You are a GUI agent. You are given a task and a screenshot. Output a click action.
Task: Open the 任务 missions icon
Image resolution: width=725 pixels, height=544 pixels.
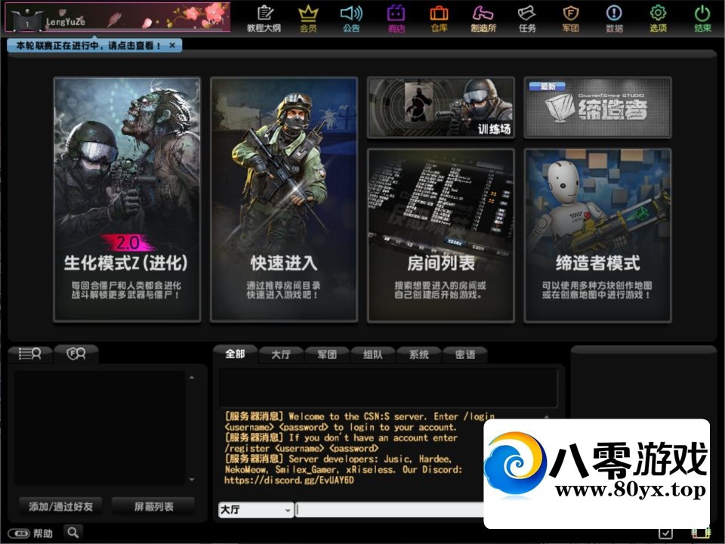pos(527,19)
